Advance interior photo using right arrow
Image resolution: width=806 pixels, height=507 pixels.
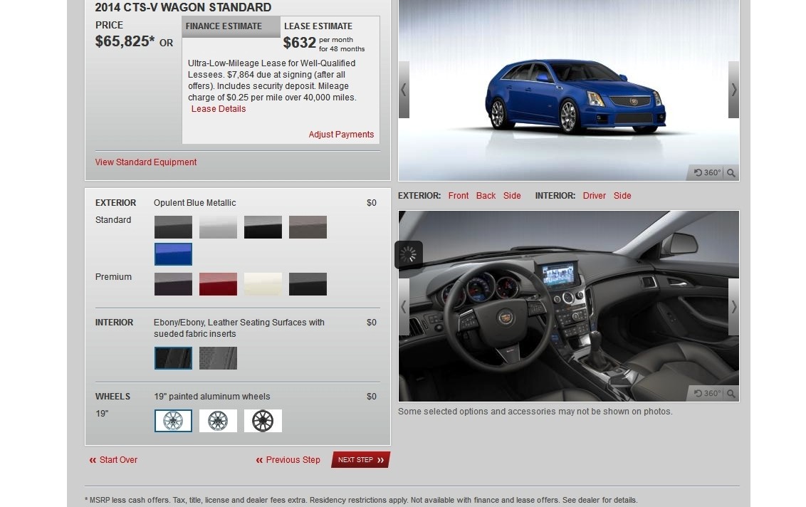pos(733,307)
